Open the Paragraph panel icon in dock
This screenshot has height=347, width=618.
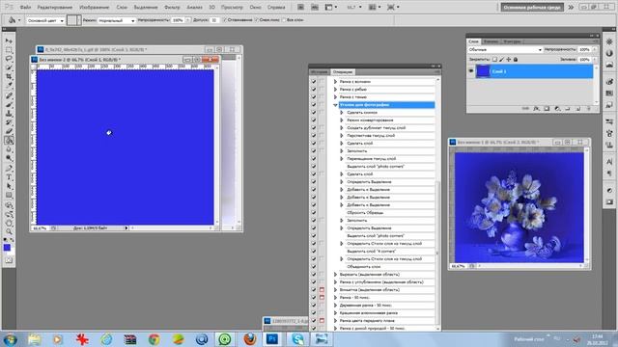tap(609, 173)
